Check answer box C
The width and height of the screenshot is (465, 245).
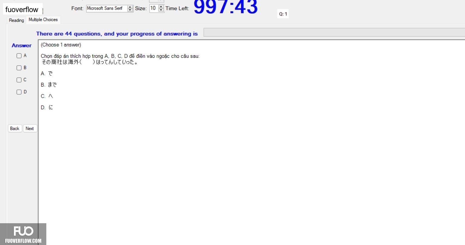(19, 80)
